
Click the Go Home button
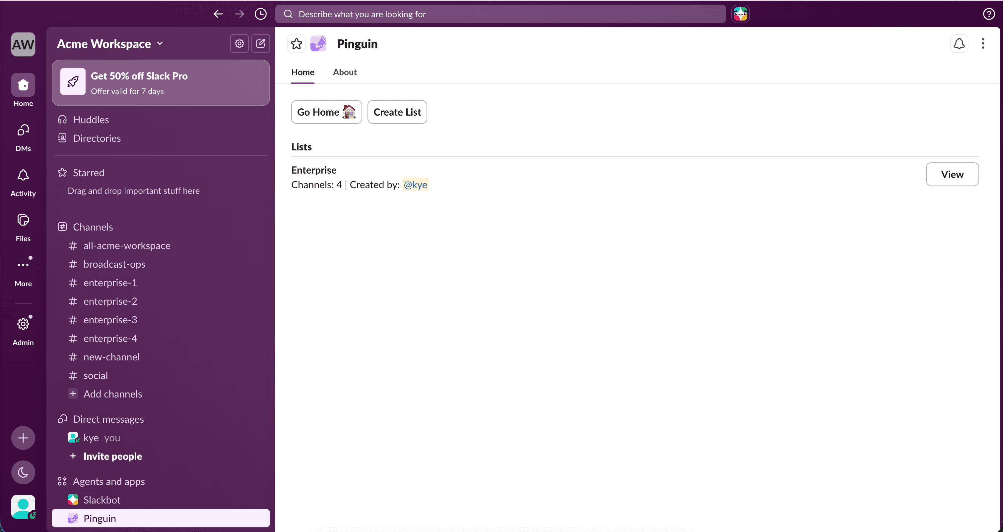(x=326, y=112)
